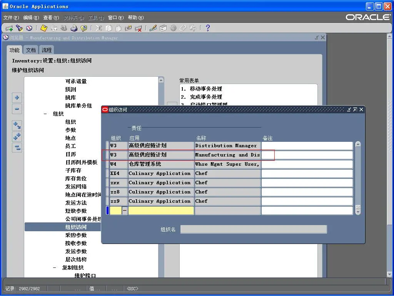Click the Edit Field pencil icon

pyautogui.click(x=153, y=28)
